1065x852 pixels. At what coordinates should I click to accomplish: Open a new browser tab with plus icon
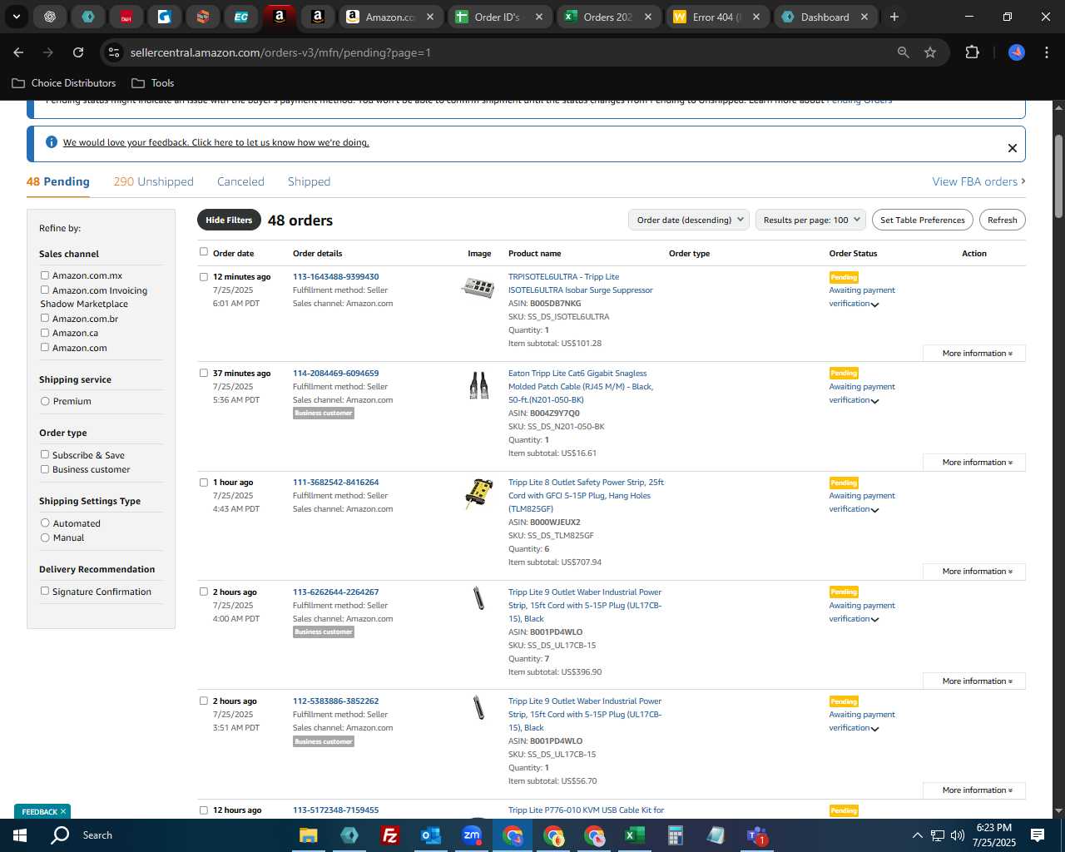click(x=894, y=17)
